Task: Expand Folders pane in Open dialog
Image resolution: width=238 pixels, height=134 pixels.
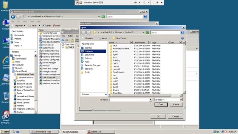Action: click(x=106, y=94)
